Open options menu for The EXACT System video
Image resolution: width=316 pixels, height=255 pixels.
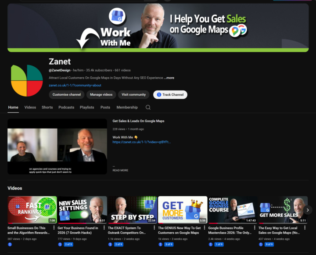(154, 228)
